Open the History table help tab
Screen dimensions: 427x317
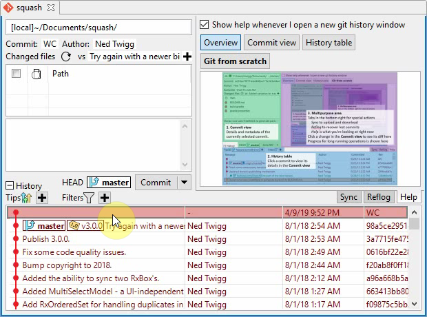(329, 43)
